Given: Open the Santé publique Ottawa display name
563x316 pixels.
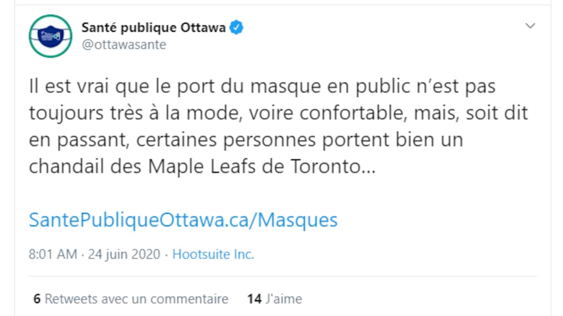Looking at the screenshot, I should tap(153, 28).
